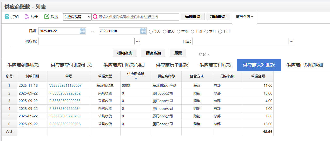
Task: Click the print (打印) printer icon
Action: (x=7, y=17)
